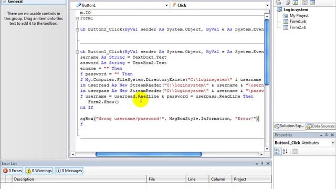
Task: Click the Refresh icon in Solution Explorer toolbar
Action: (x=296, y=2)
